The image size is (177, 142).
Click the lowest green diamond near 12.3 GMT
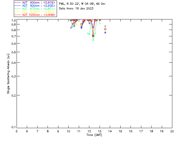[x=93, y=40]
